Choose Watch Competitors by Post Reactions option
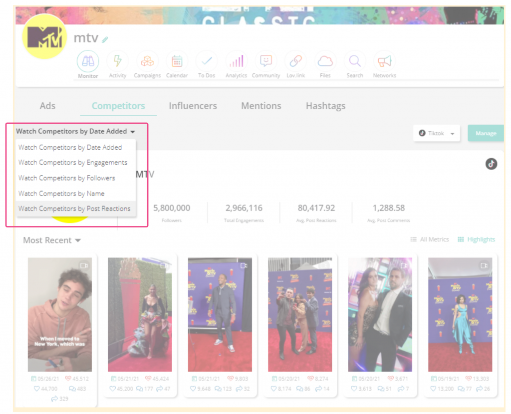The width and height of the screenshot is (511, 414). [76, 208]
